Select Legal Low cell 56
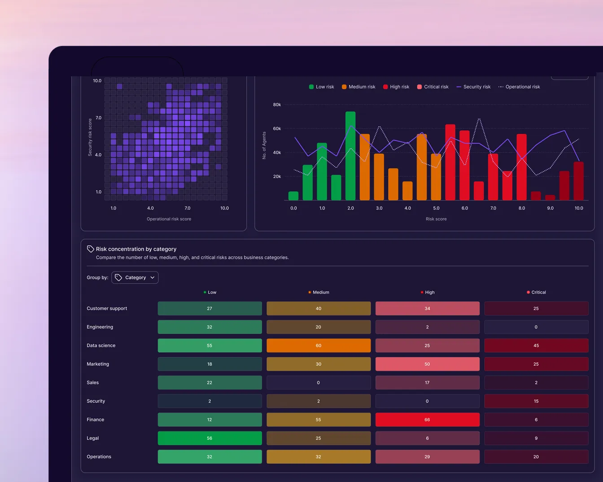Image resolution: width=603 pixels, height=482 pixels. click(x=210, y=438)
